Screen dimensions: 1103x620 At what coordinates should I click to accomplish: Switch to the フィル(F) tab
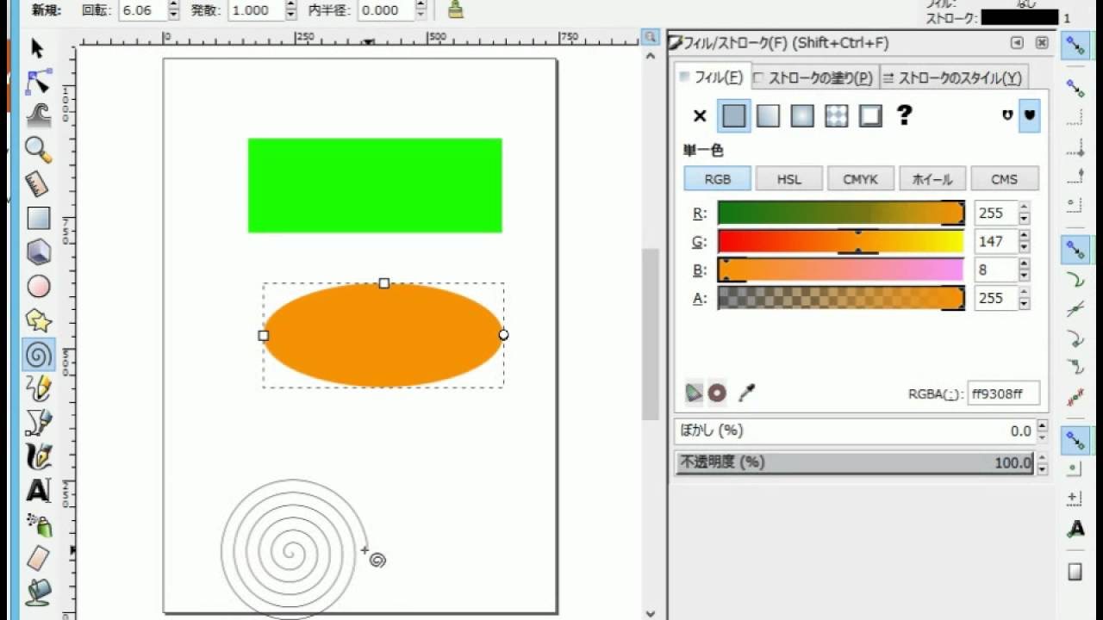pyautogui.click(x=714, y=77)
